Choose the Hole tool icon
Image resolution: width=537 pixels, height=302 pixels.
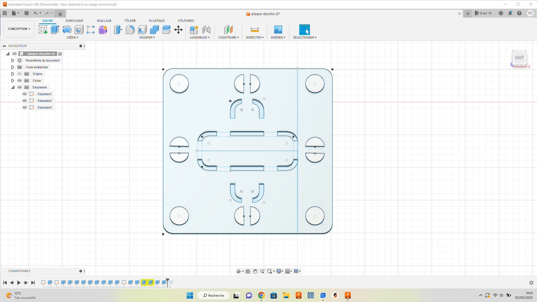pos(79,29)
